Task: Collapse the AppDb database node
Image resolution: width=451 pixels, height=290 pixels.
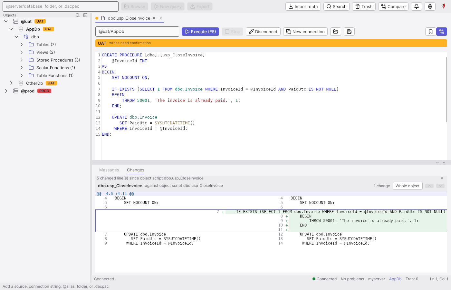Action: point(11,29)
